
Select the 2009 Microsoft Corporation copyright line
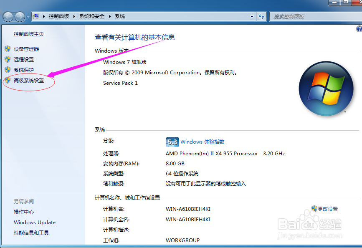pos(170,73)
